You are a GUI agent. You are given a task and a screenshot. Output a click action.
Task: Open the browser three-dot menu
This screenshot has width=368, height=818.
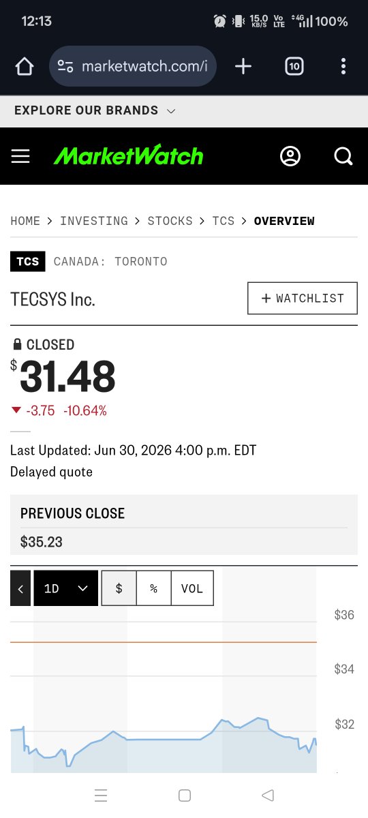(x=343, y=66)
